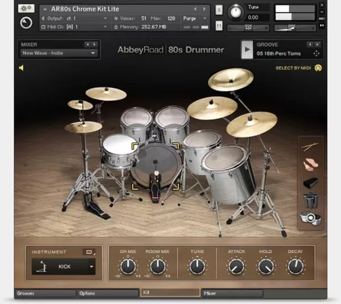
Task: Open the New Wave - Indie mixer preset dropdown
Action: tap(58, 53)
